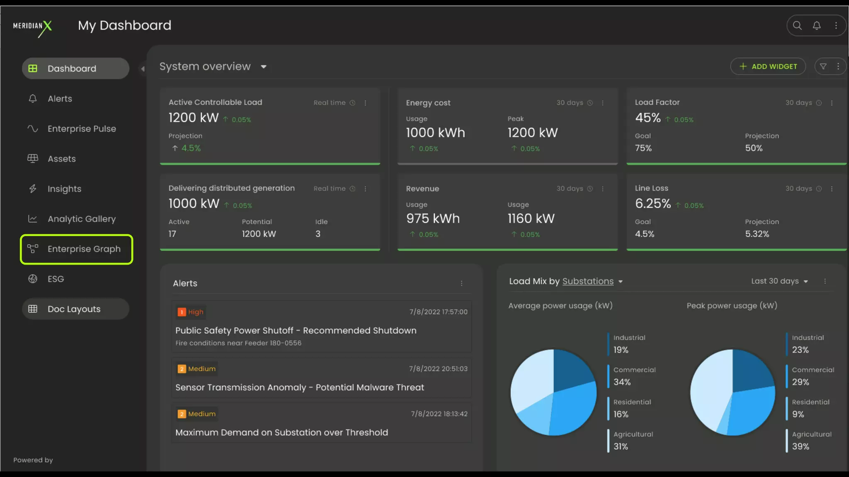Screen dimensions: 849x477
Task: Click the filter funnel icon
Action: point(823,67)
